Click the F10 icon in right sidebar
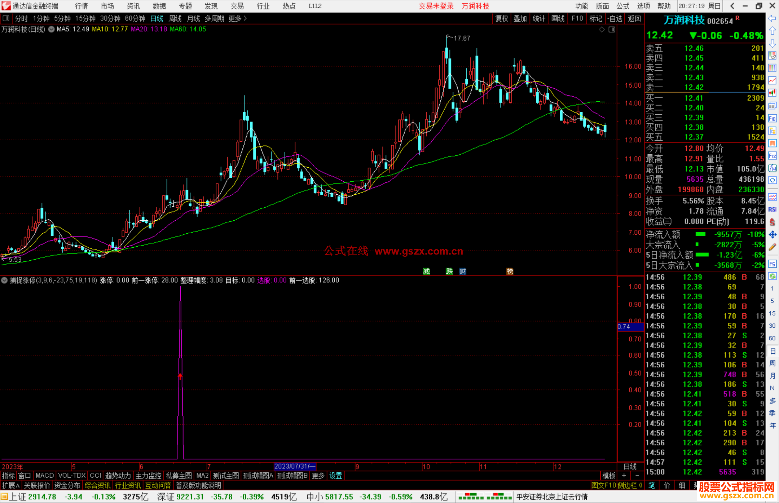Image resolution: width=779 pixels, height=503 pixels. (x=772, y=118)
